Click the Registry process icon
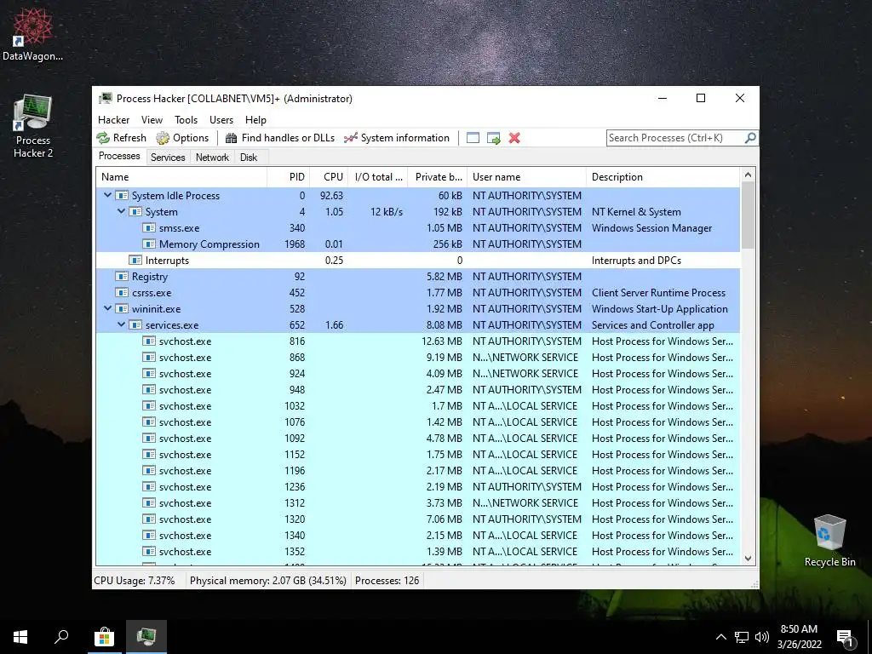This screenshot has width=872, height=654. point(122,277)
